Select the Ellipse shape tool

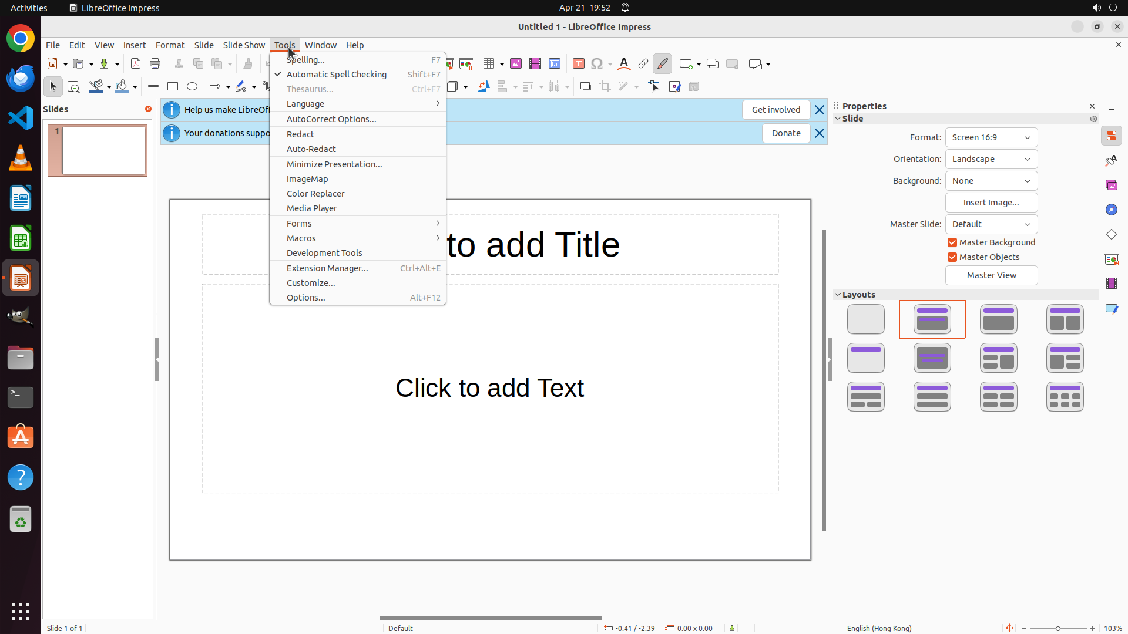pos(192,87)
